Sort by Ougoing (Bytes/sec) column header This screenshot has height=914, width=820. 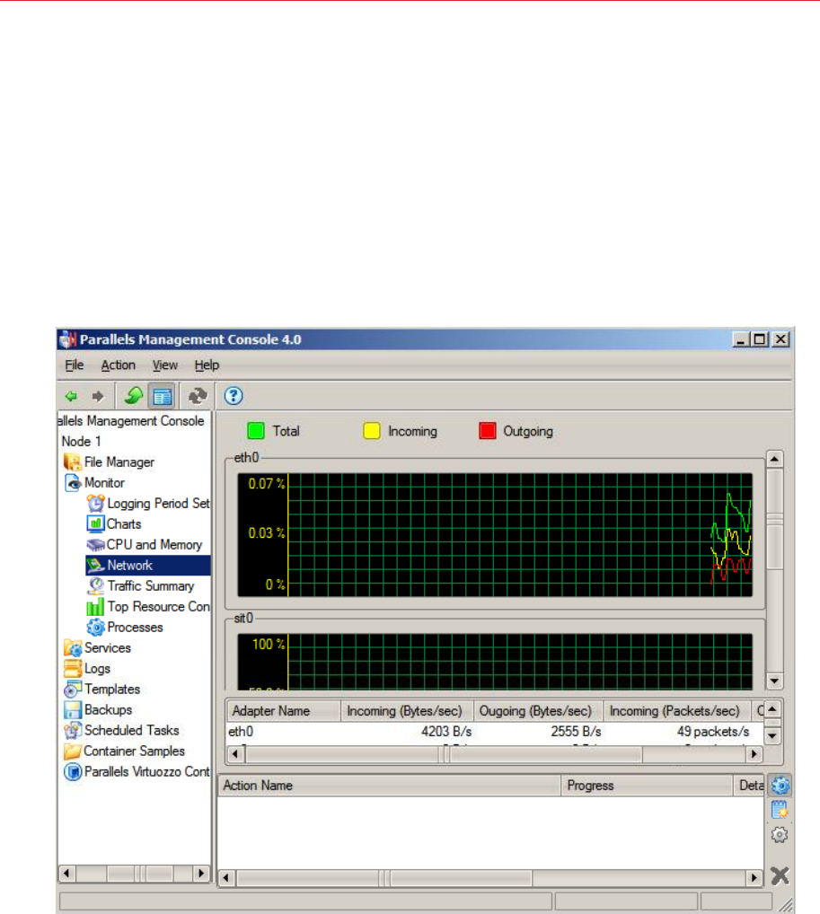tap(538, 711)
